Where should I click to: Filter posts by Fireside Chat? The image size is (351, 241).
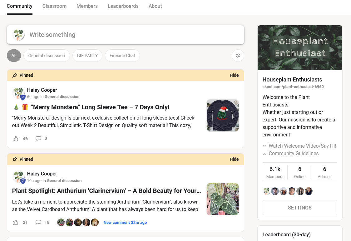[122, 56]
